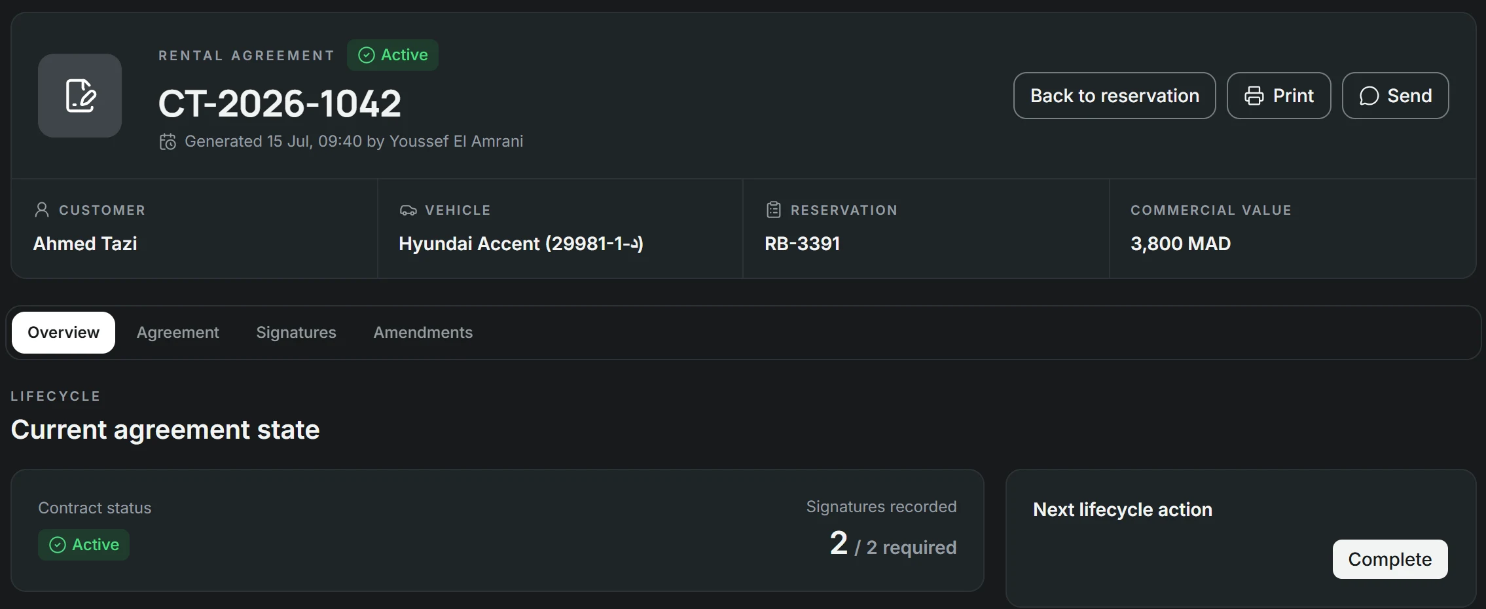Go back to reservation
Image resolution: width=1486 pixels, height=609 pixels.
coord(1115,96)
